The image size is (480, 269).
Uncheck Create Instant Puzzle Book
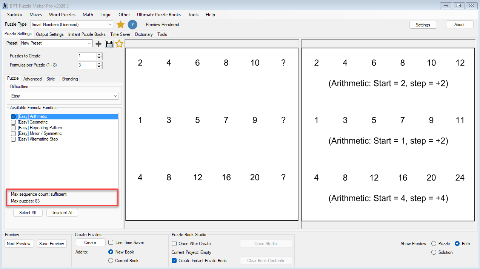(174, 261)
